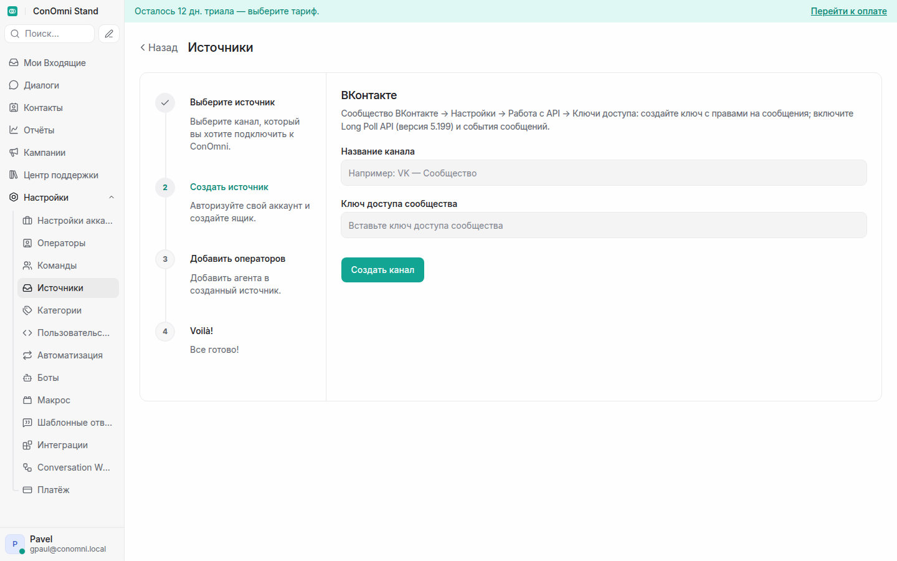Click the briefcase icon beside Настройки аккаунта

(x=27, y=221)
